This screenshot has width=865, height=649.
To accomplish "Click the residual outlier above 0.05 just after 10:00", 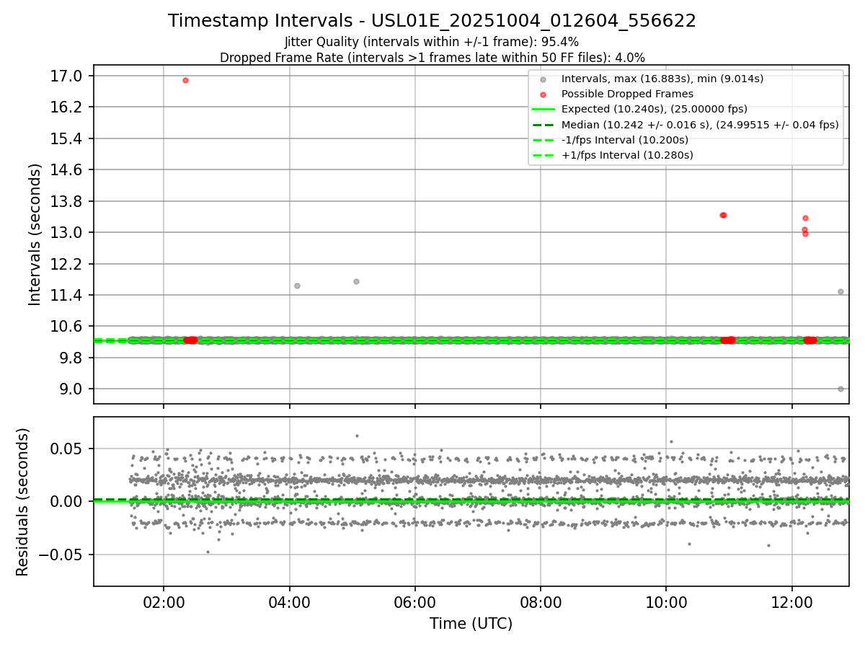I will [671, 441].
